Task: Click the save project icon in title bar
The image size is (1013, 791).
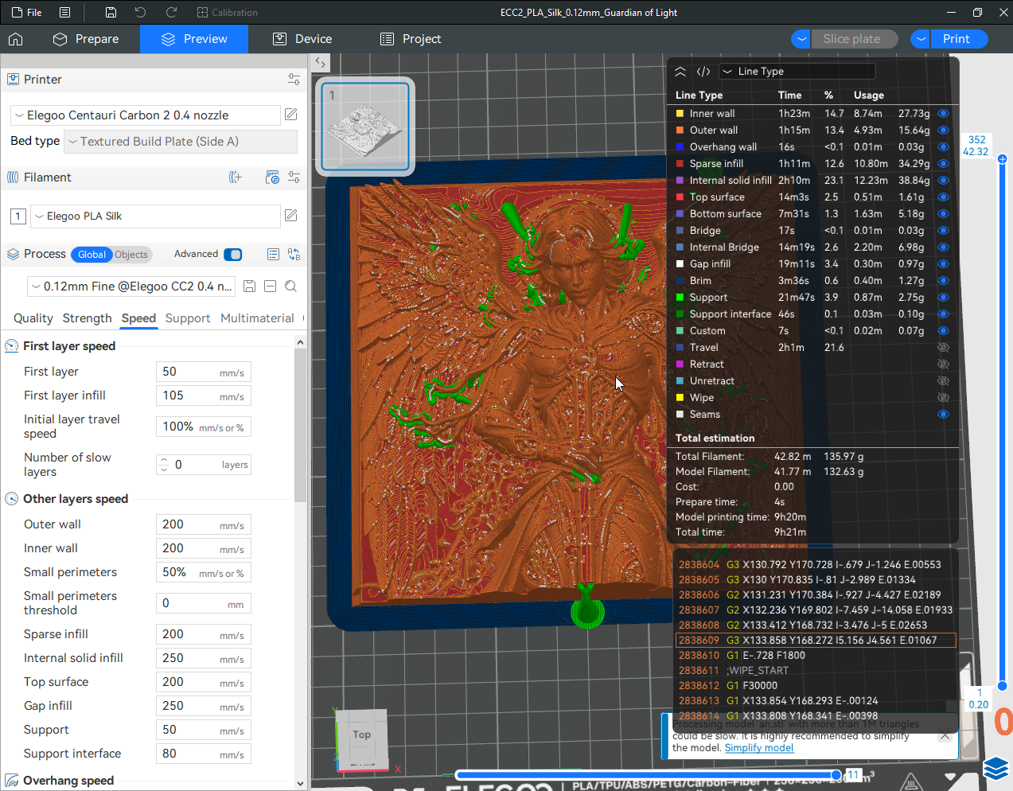Action: [111, 13]
